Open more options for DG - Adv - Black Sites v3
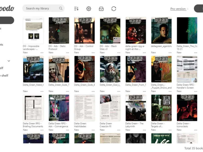This screenshot has width=203, height=152. 119,53
